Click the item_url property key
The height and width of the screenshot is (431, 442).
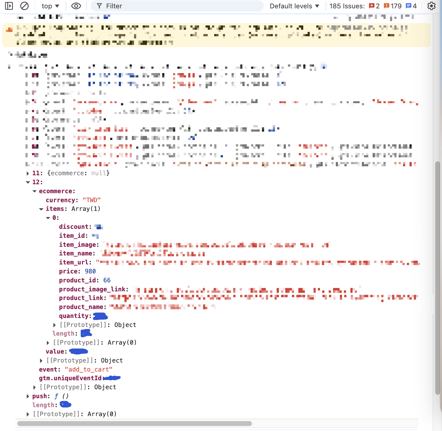point(74,262)
